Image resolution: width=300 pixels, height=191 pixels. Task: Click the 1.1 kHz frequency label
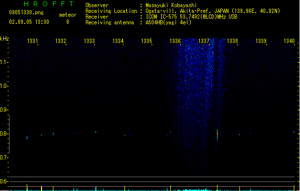pos(3,62)
